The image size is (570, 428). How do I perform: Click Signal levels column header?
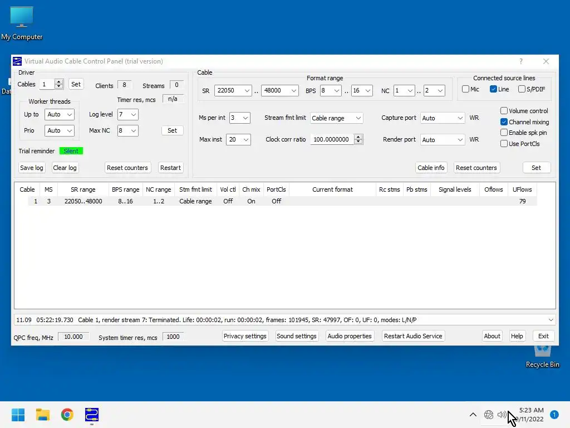(455, 189)
